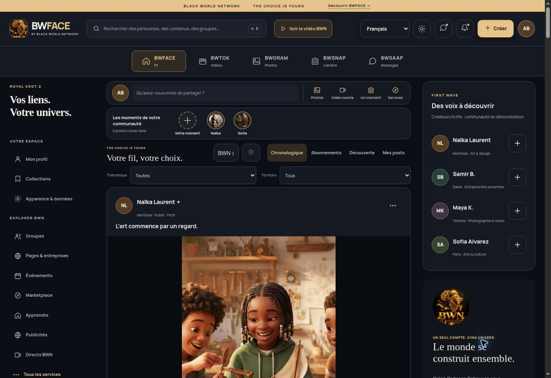Switch to the BWGRAM Photos tab

tap(271, 61)
